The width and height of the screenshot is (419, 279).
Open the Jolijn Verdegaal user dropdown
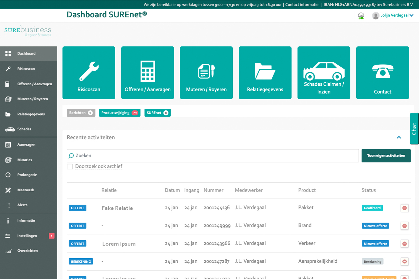tap(393, 15)
